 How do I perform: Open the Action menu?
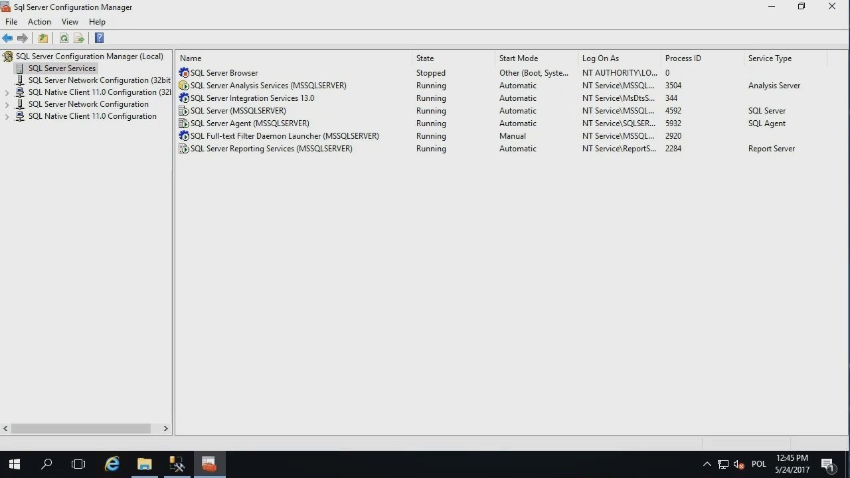click(x=39, y=22)
